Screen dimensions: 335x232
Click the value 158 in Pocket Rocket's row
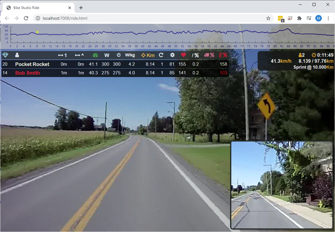click(x=224, y=64)
